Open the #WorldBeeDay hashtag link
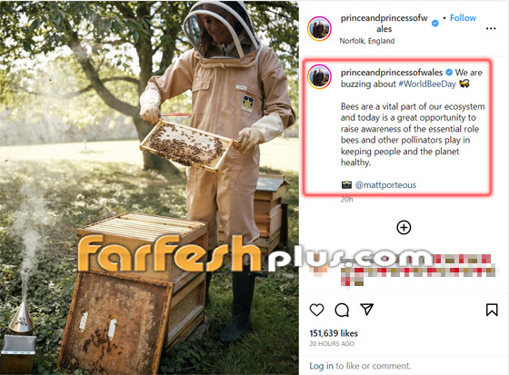Image resolution: width=509 pixels, height=375 pixels. tap(427, 84)
